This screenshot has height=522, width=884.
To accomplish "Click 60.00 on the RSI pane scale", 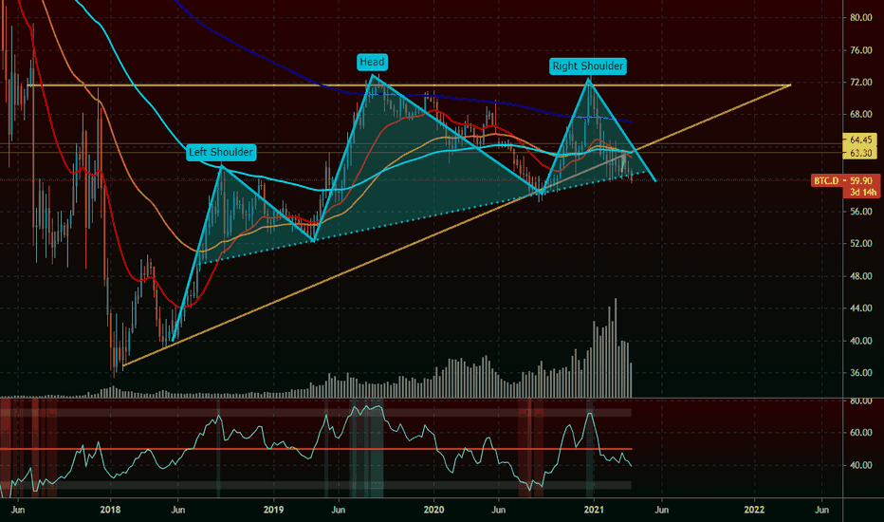I will click(861, 433).
